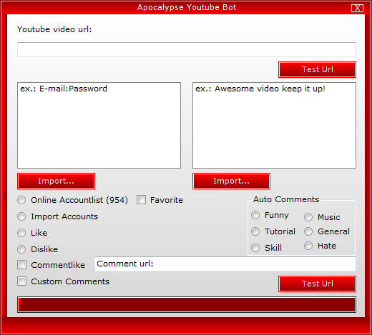This screenshot has width=372, height=335.
Task: Enable the Favorite checkbox
Action: pos(141,200)
